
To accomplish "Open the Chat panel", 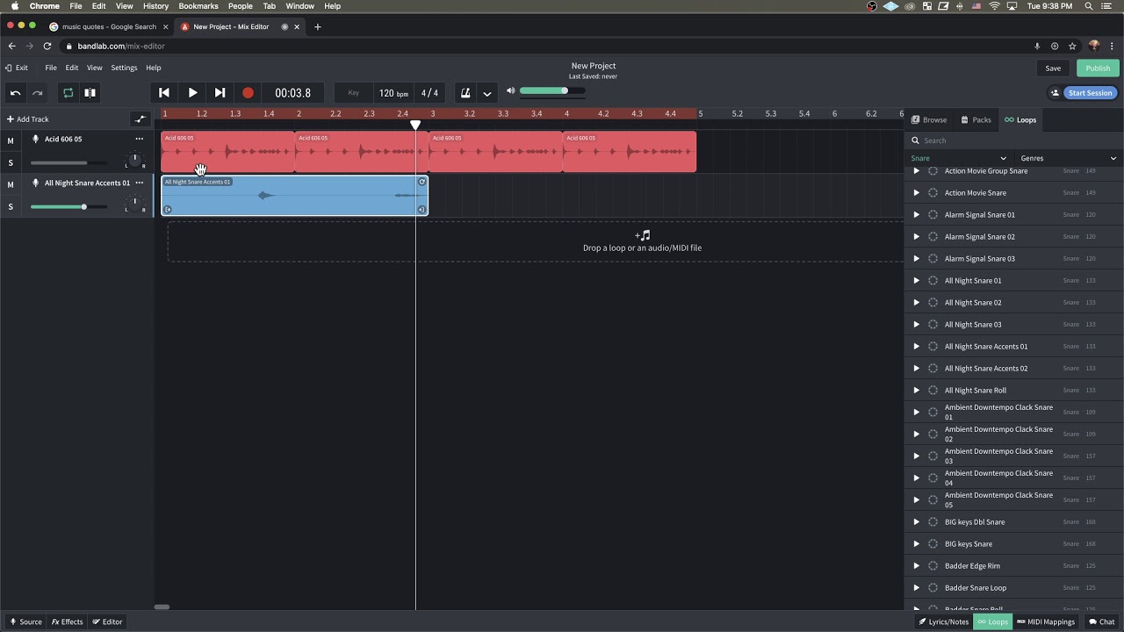I will (x=1101, y=621).
